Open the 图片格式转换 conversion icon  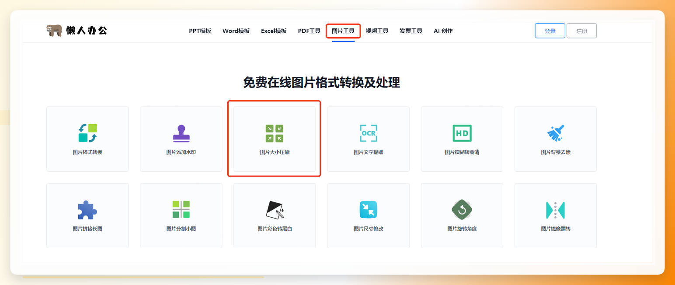pyautogui.click(x=87, y=133)
